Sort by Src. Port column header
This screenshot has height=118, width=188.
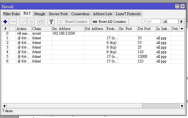(128, 29)
